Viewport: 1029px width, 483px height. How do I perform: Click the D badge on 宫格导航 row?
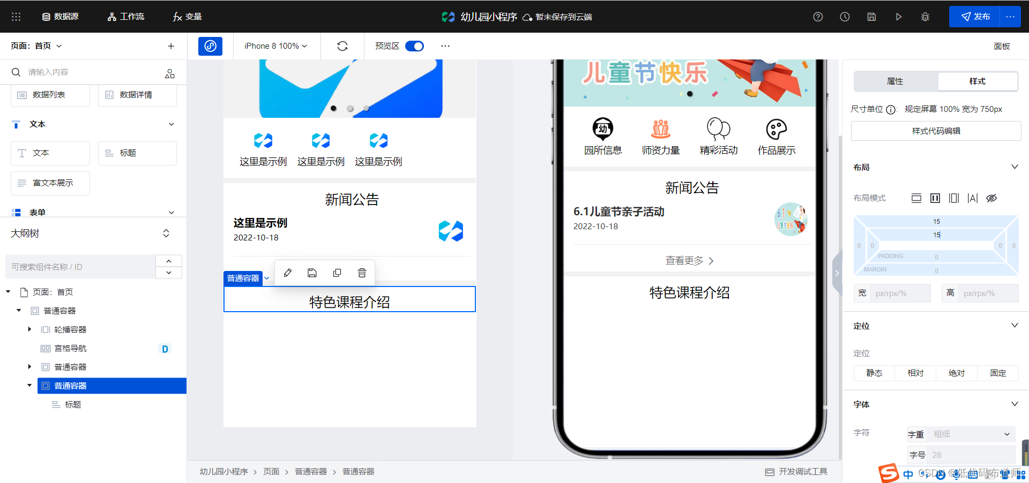(x=165, y=349)
